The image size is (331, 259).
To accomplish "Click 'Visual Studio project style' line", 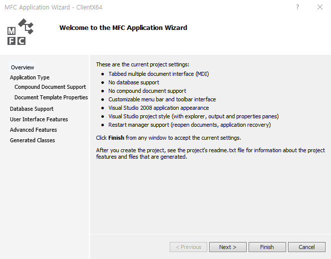I will (194, 116).
